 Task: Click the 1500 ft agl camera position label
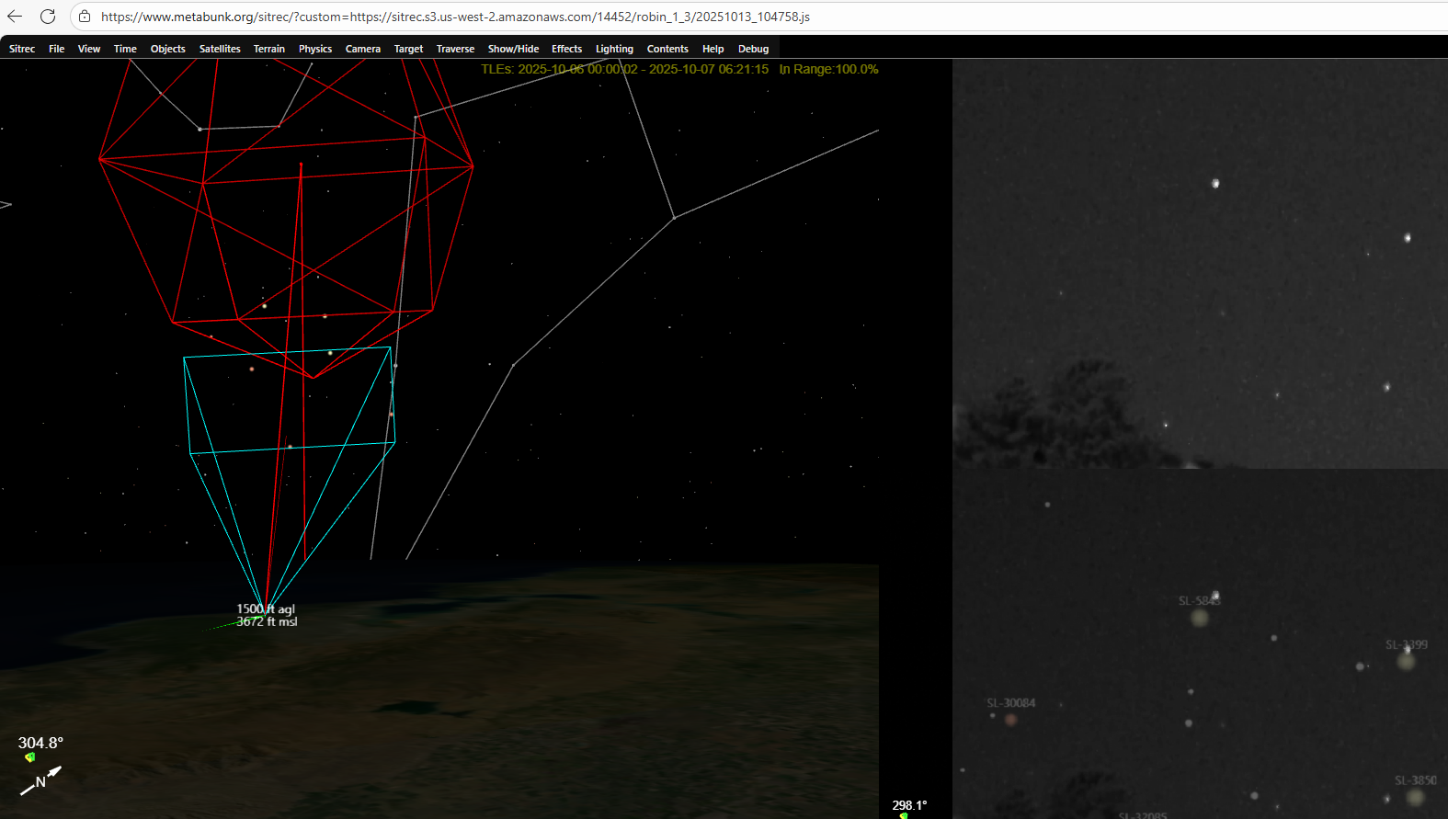click(266, 609)
